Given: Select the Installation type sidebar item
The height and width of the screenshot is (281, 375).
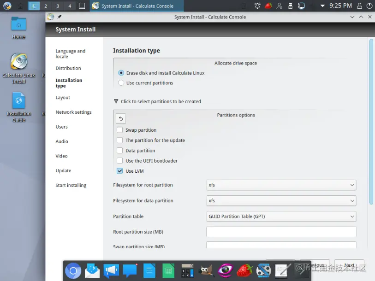Looking at the screenshot, I should pos(69,83).
